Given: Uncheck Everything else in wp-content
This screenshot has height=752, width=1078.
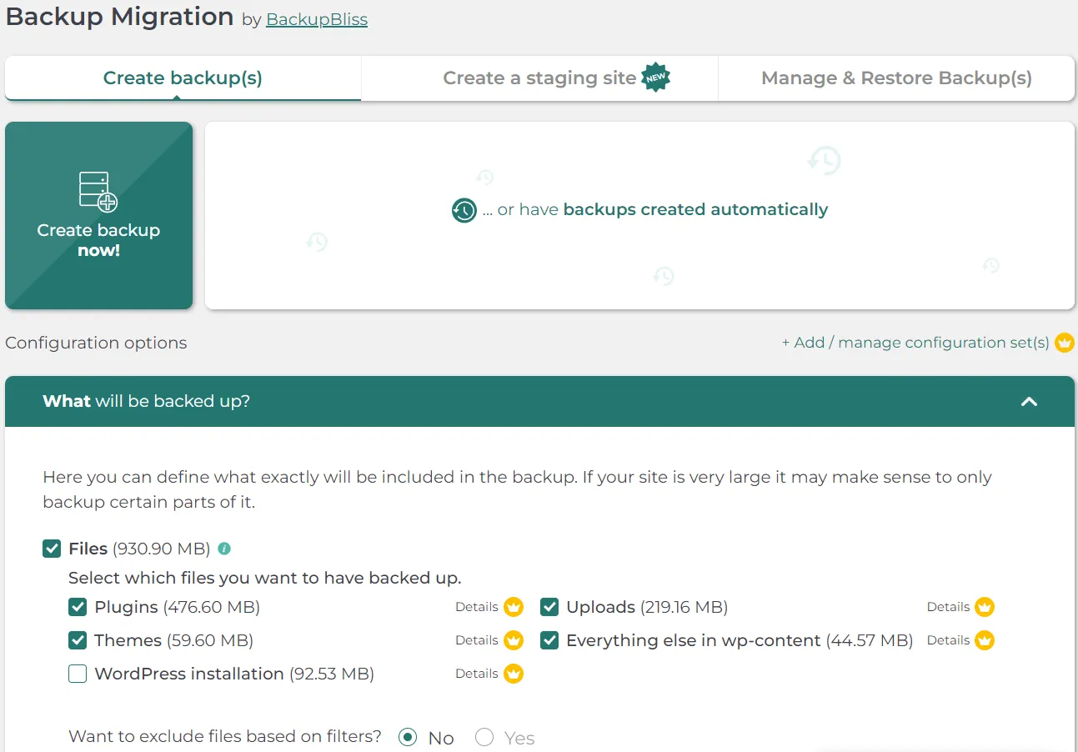Looking at the screenshot, I should pyautogui.click(x=549, y=640).
